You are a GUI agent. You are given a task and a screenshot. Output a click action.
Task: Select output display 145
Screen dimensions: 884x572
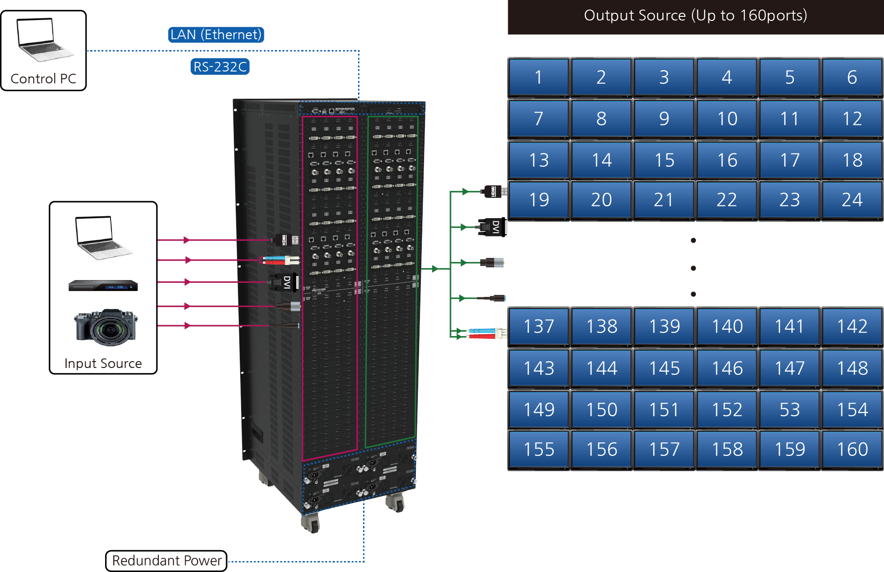click(664, 368)
